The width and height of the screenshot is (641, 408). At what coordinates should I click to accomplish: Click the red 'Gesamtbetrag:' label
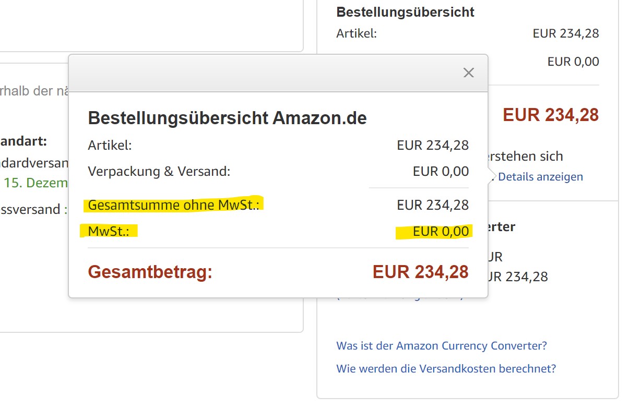coord(150,272)
